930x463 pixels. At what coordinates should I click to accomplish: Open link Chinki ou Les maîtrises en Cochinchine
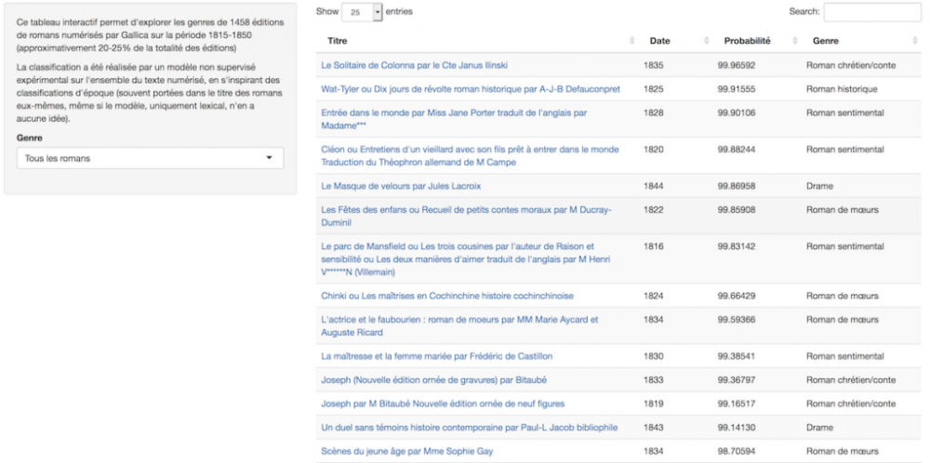click(x=447, y=296)
